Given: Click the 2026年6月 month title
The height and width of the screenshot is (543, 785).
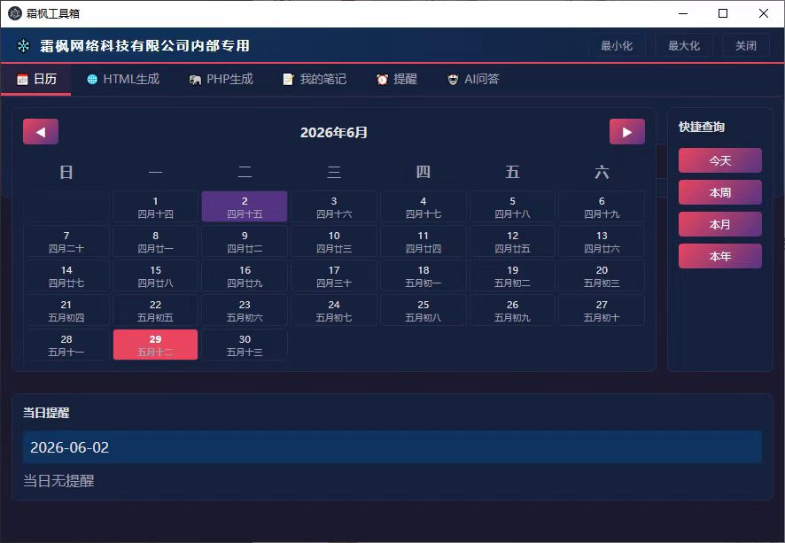Looking at the screenshot, I should (334, 132).
